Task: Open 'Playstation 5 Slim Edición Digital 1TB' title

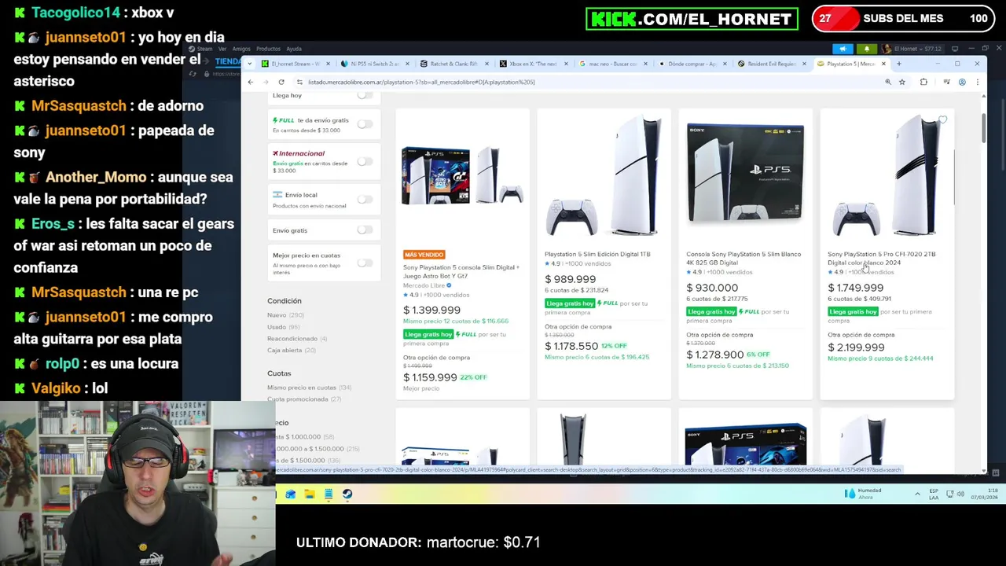Action: pyautogui.click(x=597, y=255)
